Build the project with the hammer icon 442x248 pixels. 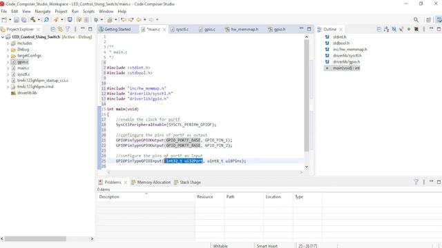pos(33,20)
